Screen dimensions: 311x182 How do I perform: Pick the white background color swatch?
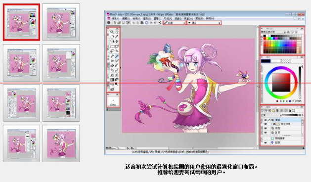(276, 61)
